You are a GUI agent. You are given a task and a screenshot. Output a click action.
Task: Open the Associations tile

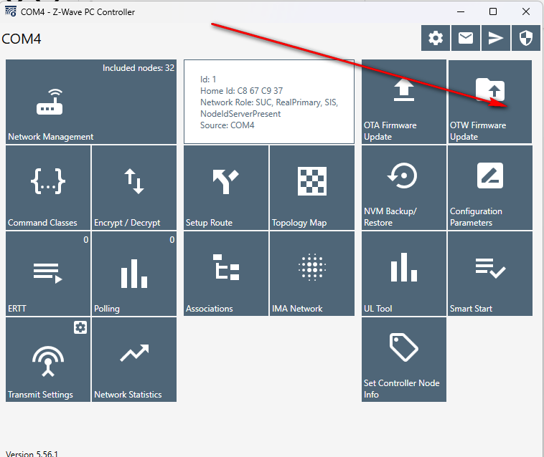[x=226, y=274]
